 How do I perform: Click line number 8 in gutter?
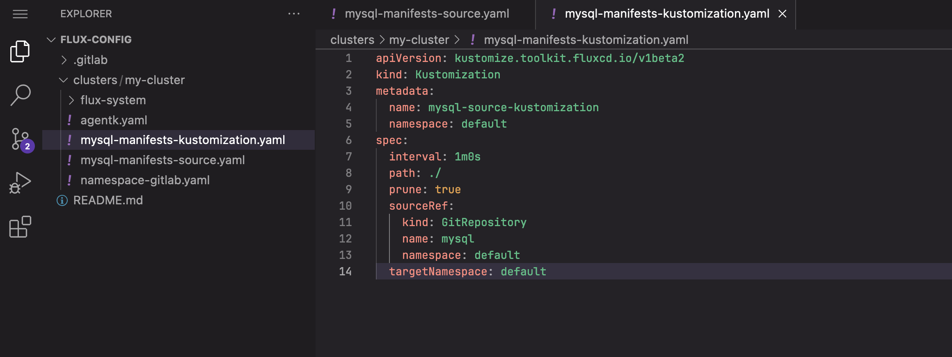[x=348, y=173]
